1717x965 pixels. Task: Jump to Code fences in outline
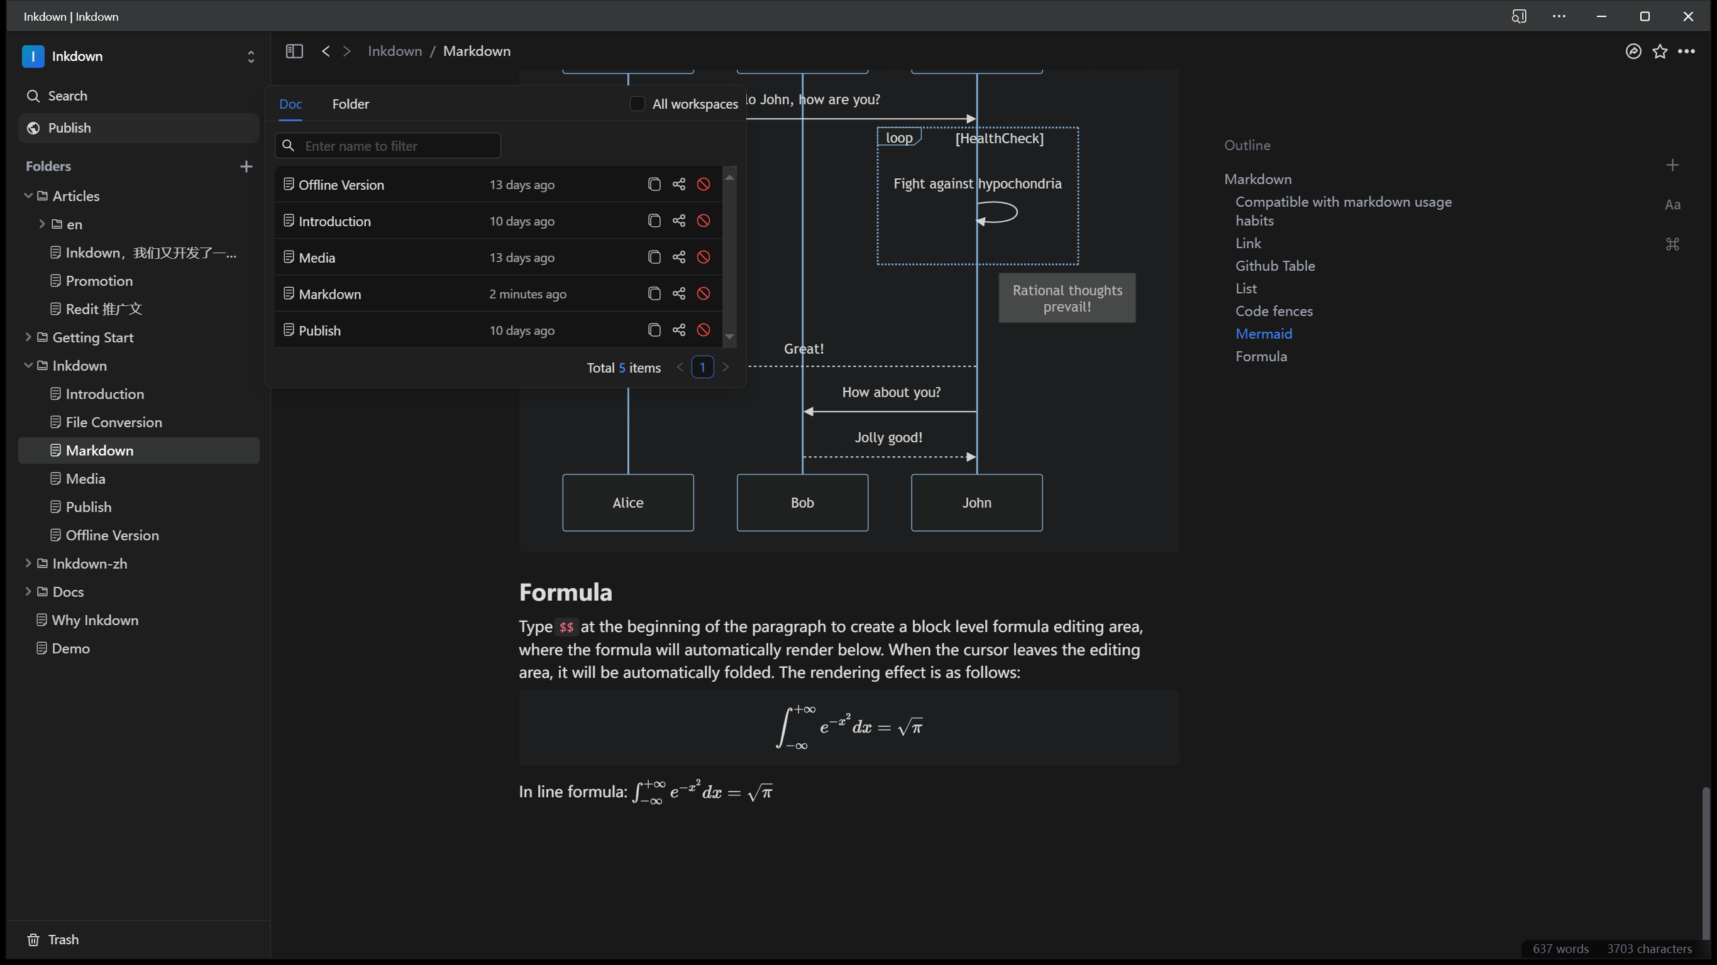point(1274,311)
